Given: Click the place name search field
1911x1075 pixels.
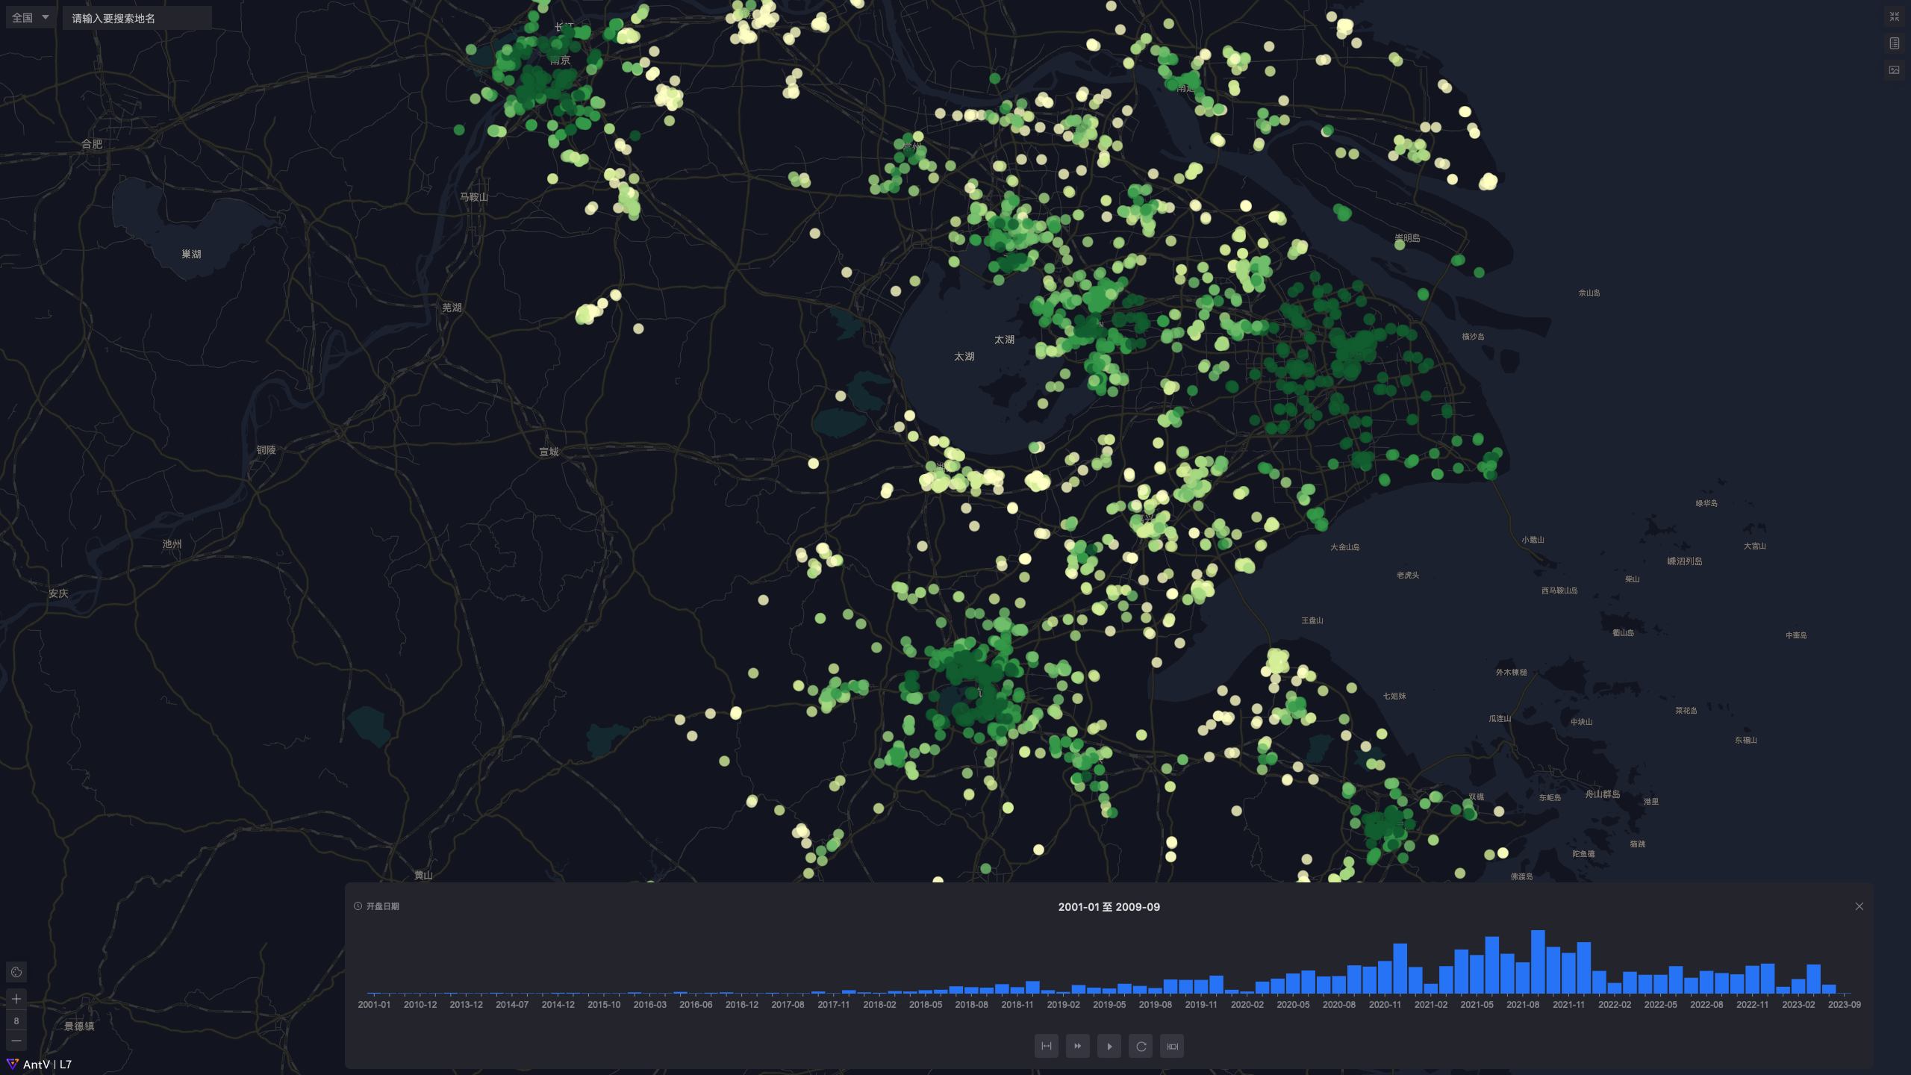Looking at the screenshot, I should [x=137, y=18].
